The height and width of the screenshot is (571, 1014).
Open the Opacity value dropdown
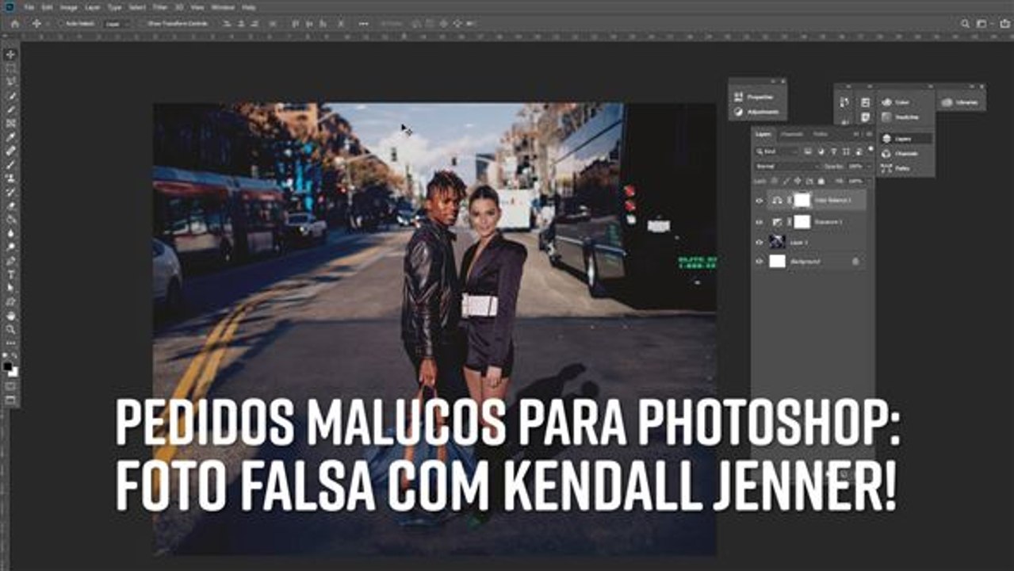point(869,167)
